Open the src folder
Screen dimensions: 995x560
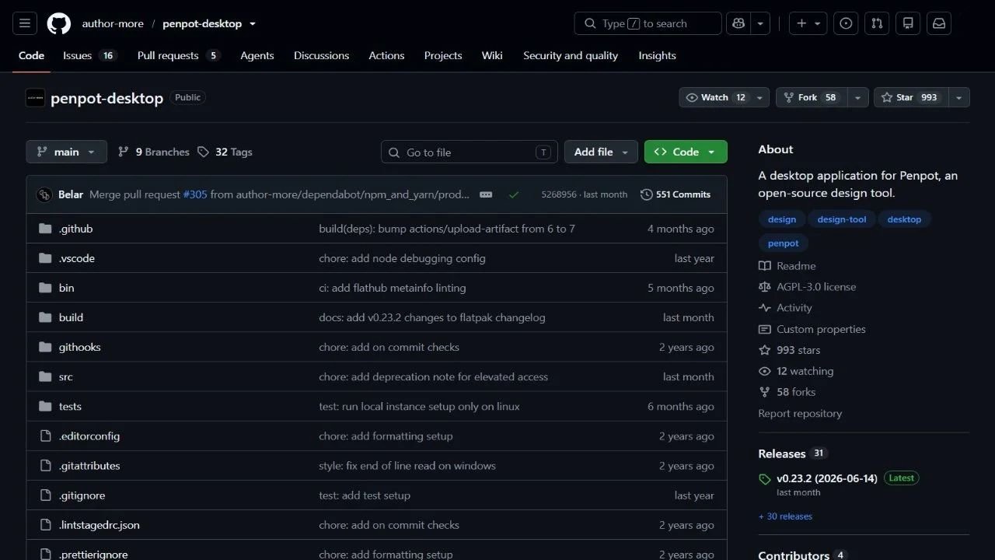pyautogui.click(x=66, y=376)
